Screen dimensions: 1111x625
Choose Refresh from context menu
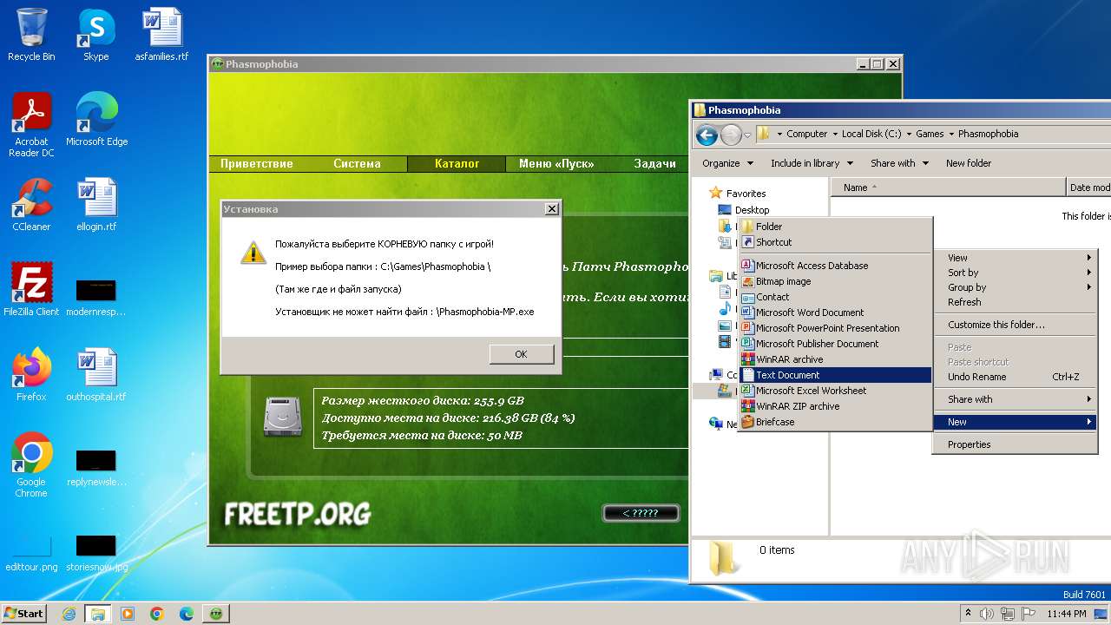1015,302
